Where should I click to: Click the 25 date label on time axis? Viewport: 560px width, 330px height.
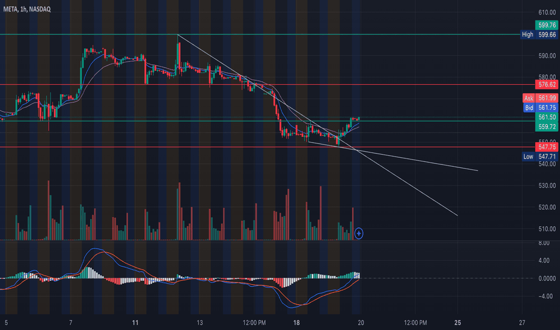tap(457, 323)
